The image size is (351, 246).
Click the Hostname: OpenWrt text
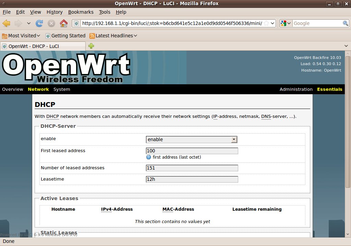[321, 70]
